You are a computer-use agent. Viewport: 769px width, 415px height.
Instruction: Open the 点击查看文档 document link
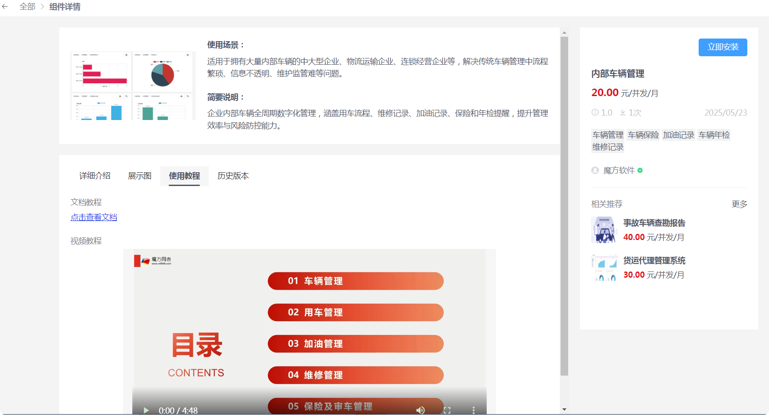point(94,217)
